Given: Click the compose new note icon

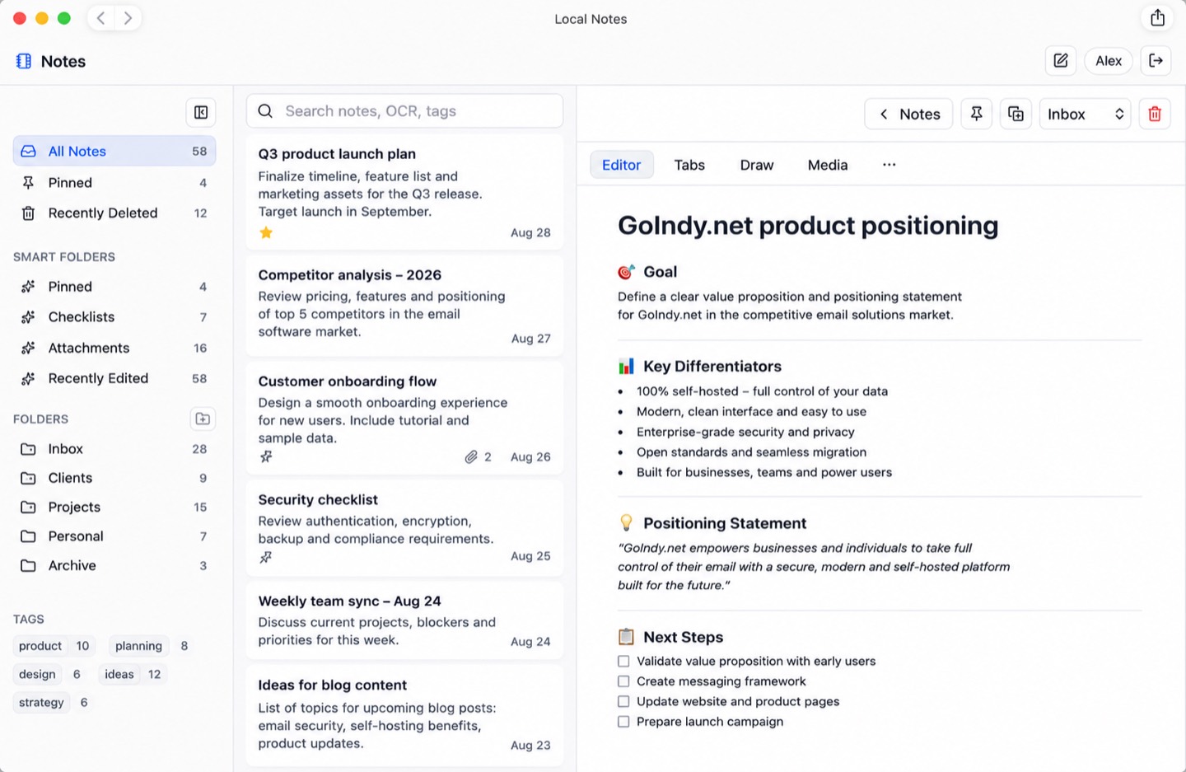Looking at the screenshot, I should tap(1061, 60).
